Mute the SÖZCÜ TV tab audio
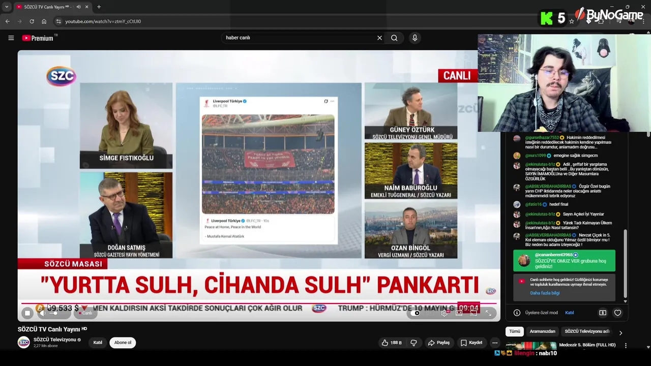This screenshot has height=366, width=651. [78, 7]
